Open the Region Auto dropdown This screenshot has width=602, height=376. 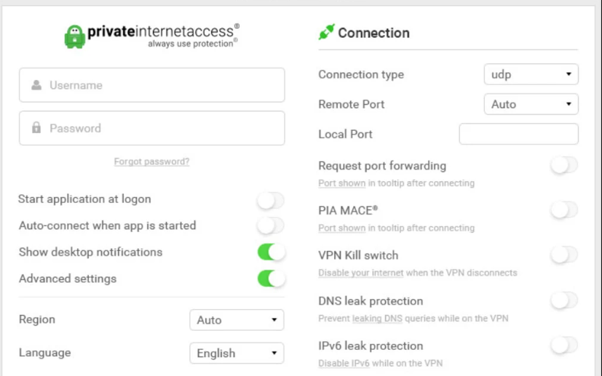coord(237,320)
